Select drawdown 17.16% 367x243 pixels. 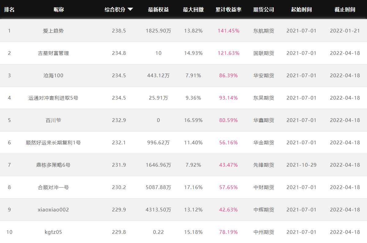(x=193, y=188)
